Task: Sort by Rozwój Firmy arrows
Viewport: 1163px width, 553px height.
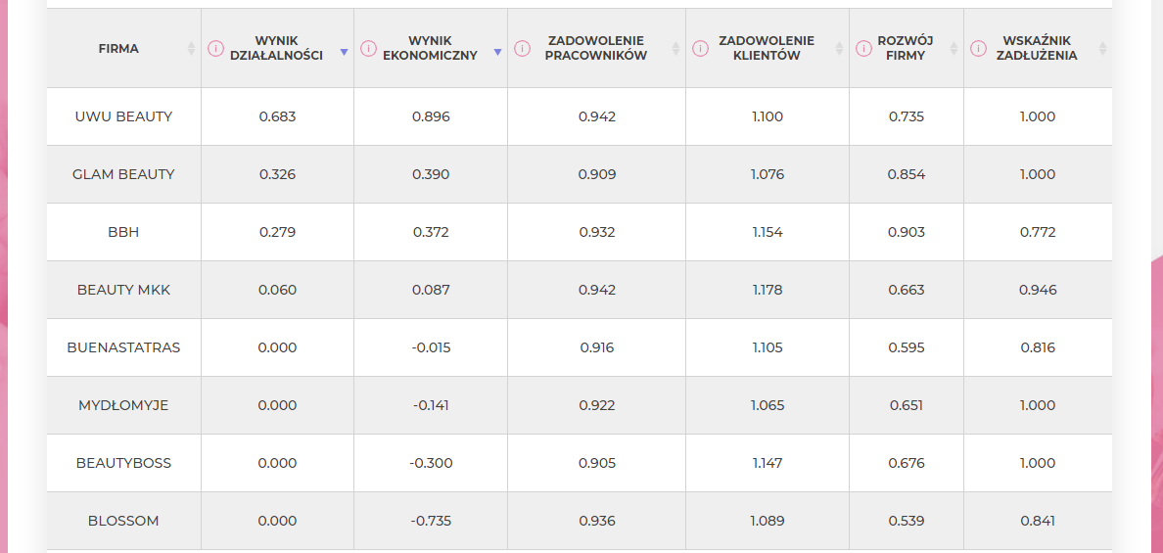Action: [954, 49]
